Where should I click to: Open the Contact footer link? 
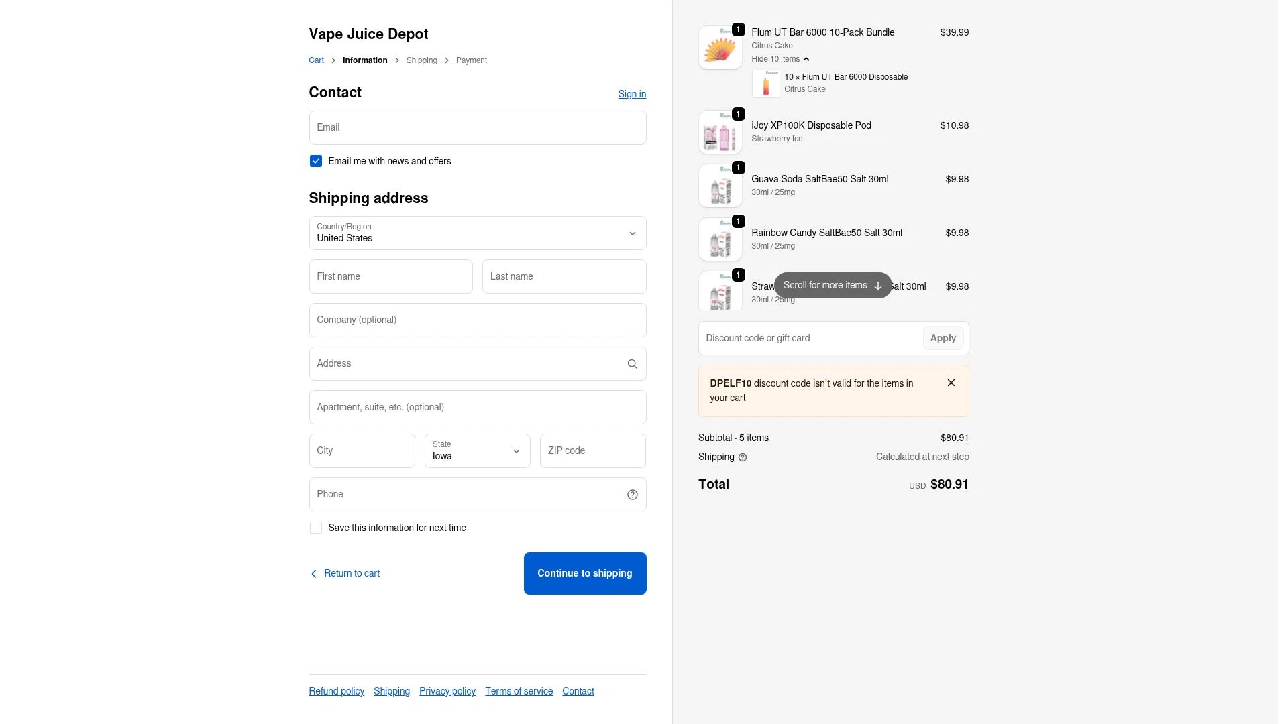[x=578, y=691]
